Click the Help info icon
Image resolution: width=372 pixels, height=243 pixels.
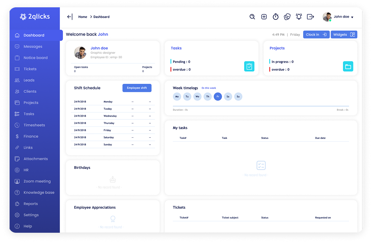tap(17, 226)
